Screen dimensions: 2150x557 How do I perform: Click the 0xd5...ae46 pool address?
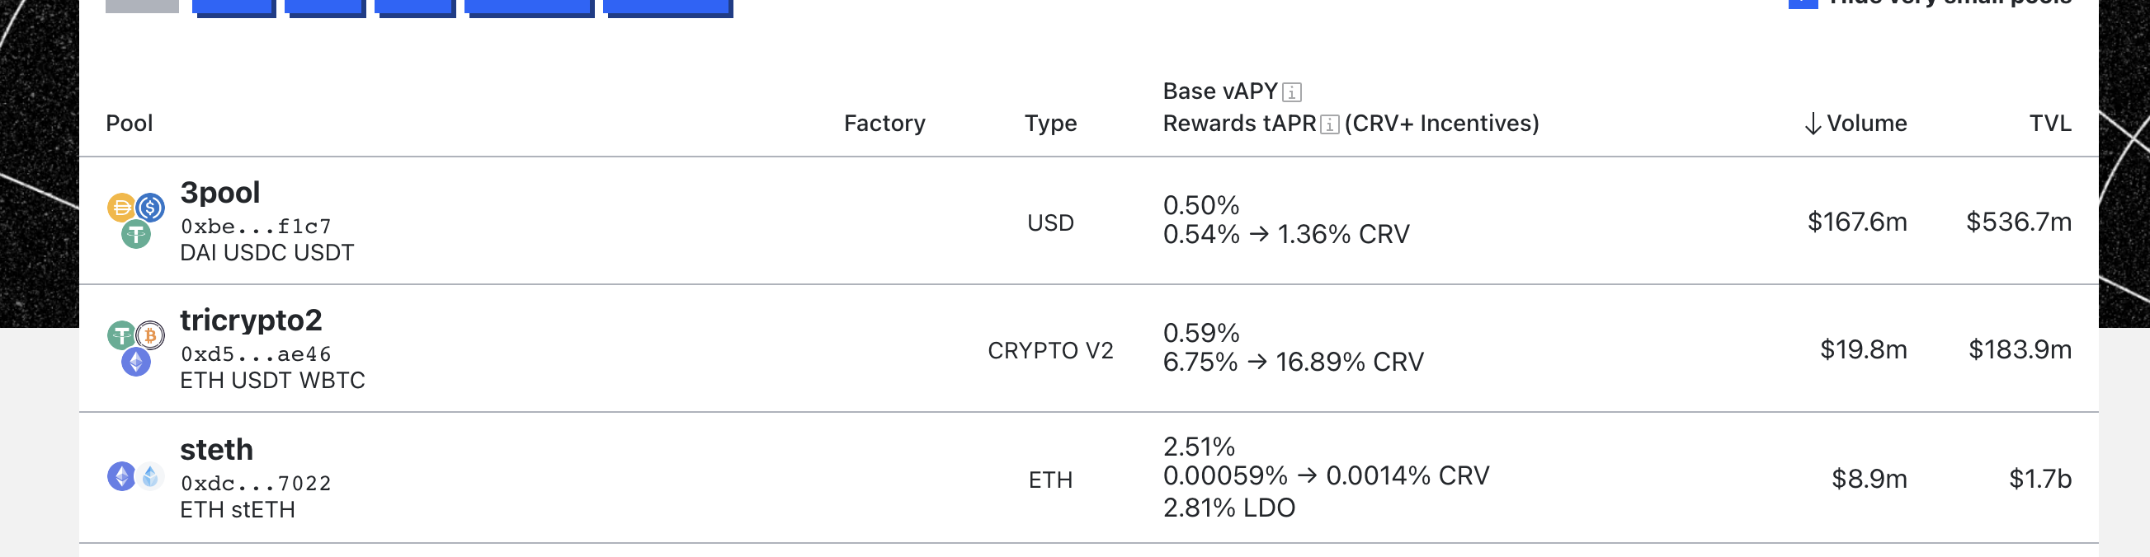256,354
